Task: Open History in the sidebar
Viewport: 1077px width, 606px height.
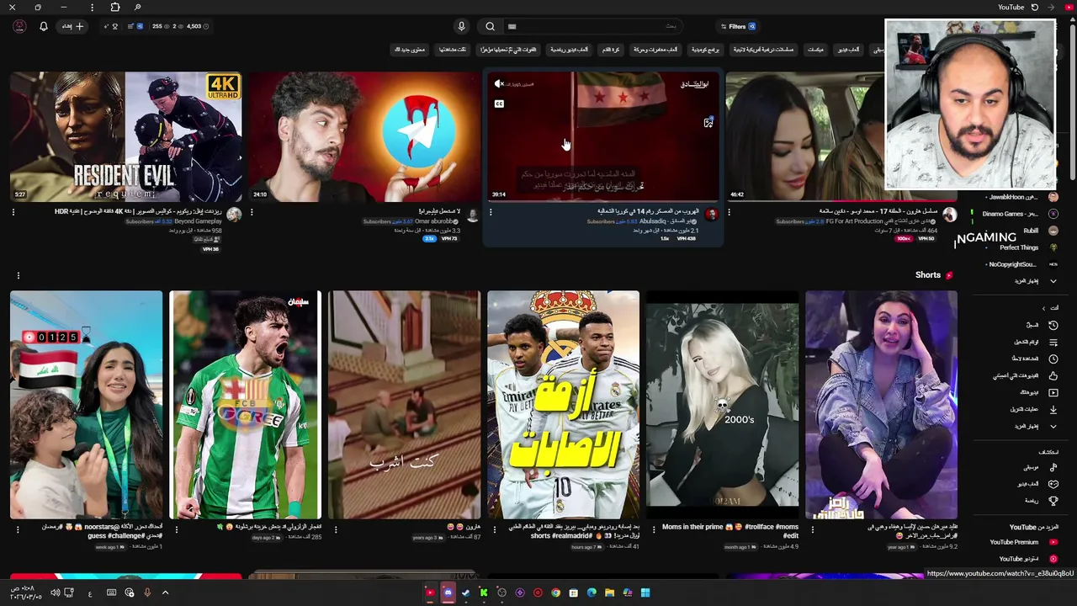Action: 1042,325
